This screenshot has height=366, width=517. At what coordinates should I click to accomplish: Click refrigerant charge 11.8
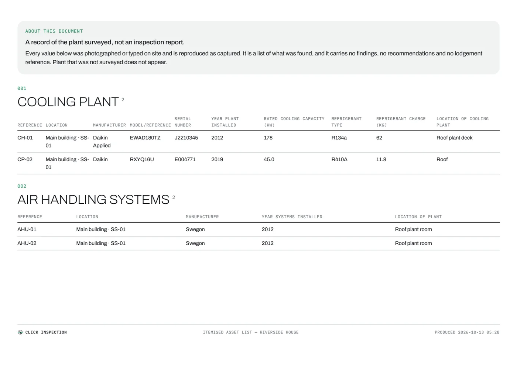381,159
